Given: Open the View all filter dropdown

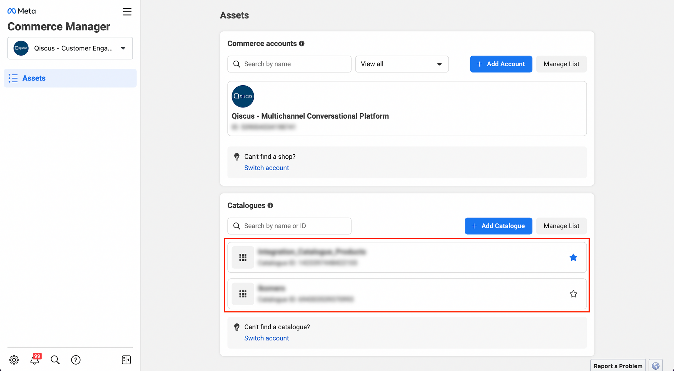Looking at the screenshot, I should tap(402, 64).
